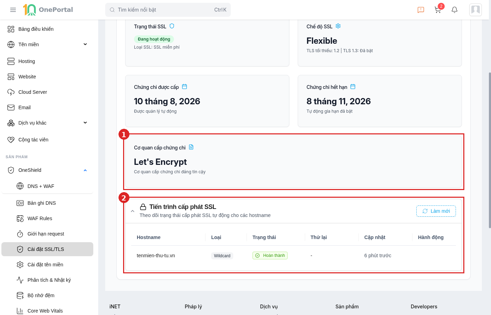Viewport: 491px width, 315px height.
Task: Click the Flexible SSL mode value
Action: point(322,41)
